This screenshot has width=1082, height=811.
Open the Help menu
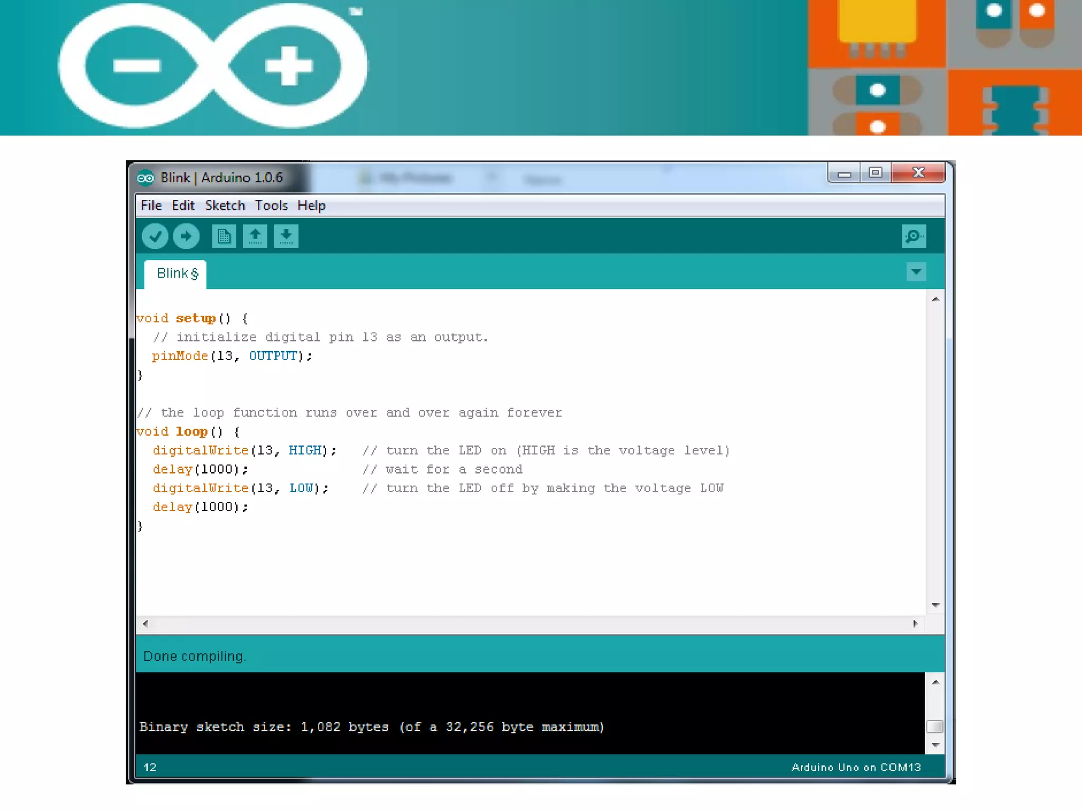point(311,205)
